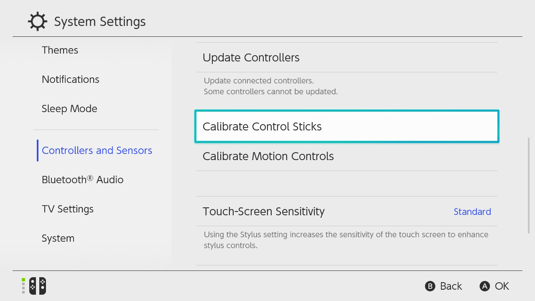Click the Back label in footer
This screenshot has height=301, width=535.
point(451,286)
